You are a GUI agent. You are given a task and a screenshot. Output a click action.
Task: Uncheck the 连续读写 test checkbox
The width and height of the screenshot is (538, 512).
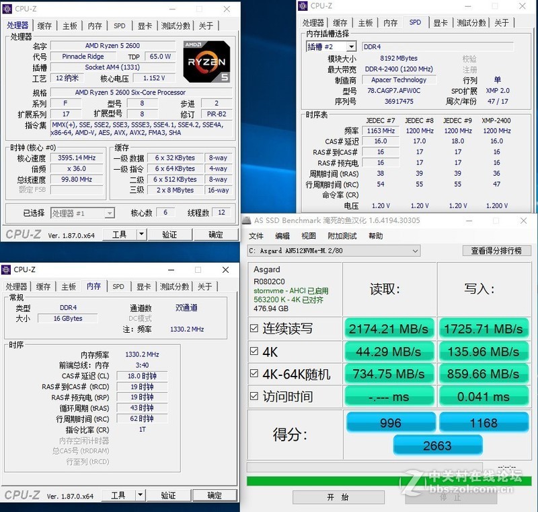[x=253, y=329]
